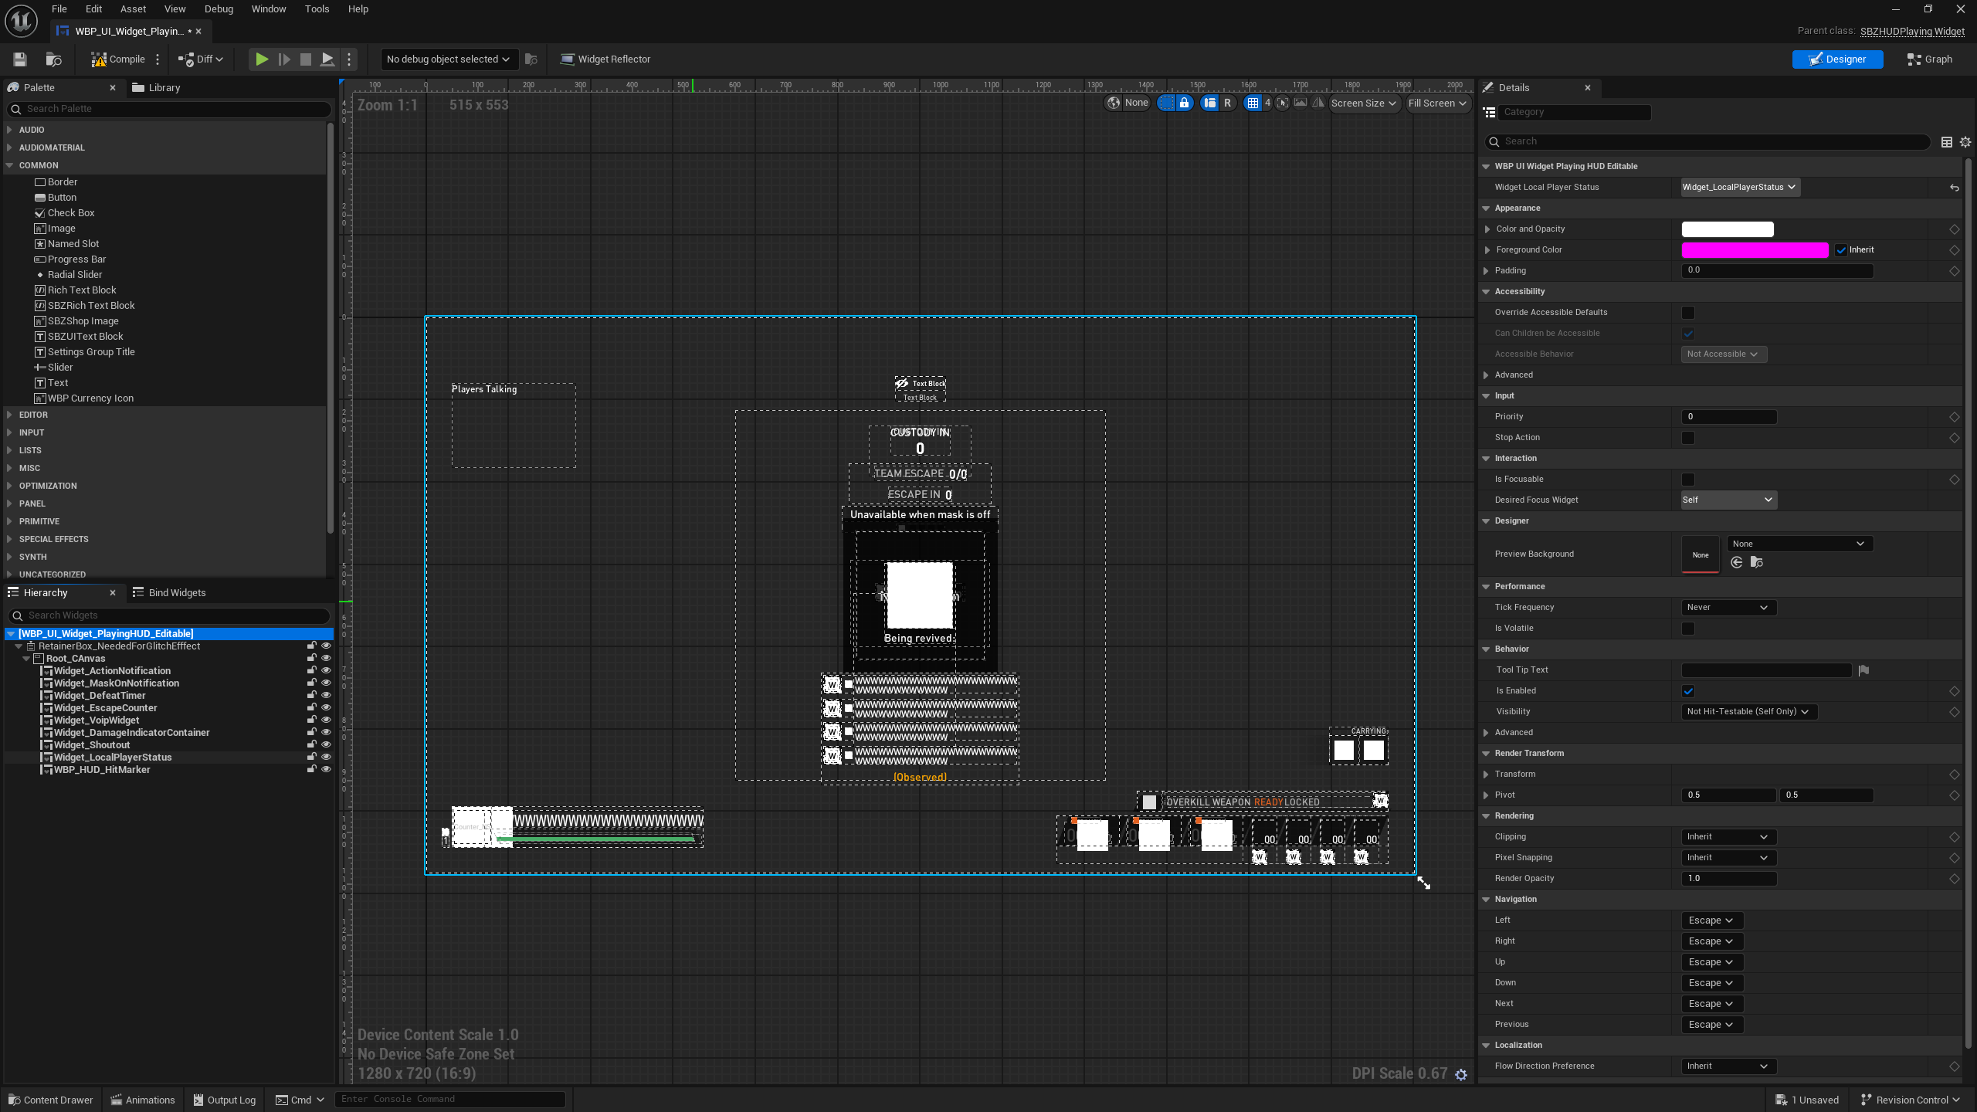The width and height of the screenshot is (1977, 1112).
Task: Collapse the Root_CAnvas tree node
Action: [26, 659]
